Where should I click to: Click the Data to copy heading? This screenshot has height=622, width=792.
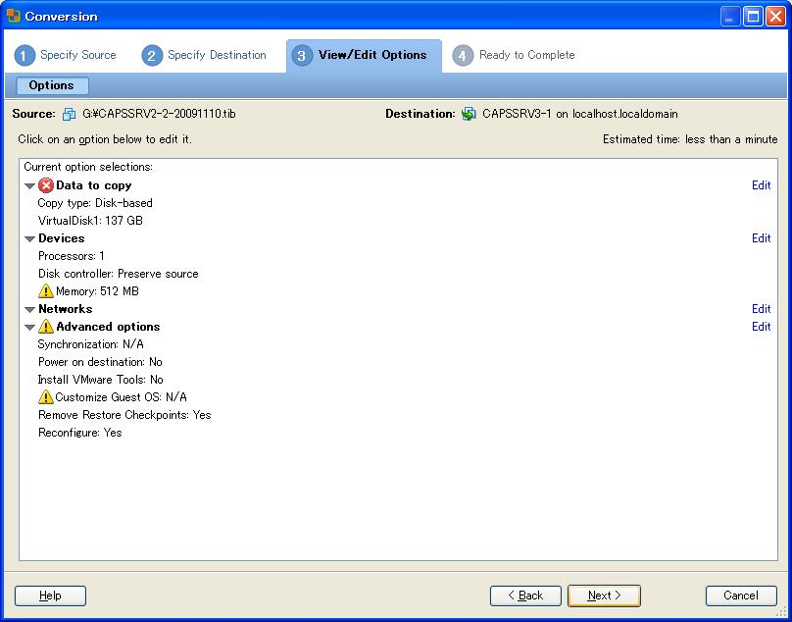click(x=94, y=185)
